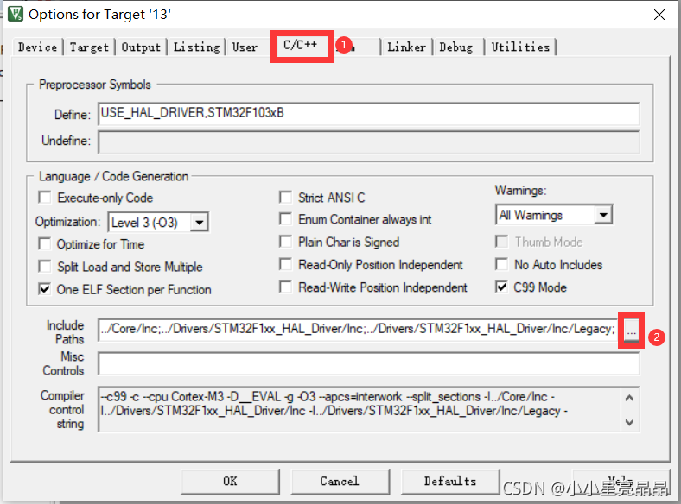The height and width of the screenshot is (504, 681).
Task: Enable Plain Char is Signed
Action: (285, 242)
